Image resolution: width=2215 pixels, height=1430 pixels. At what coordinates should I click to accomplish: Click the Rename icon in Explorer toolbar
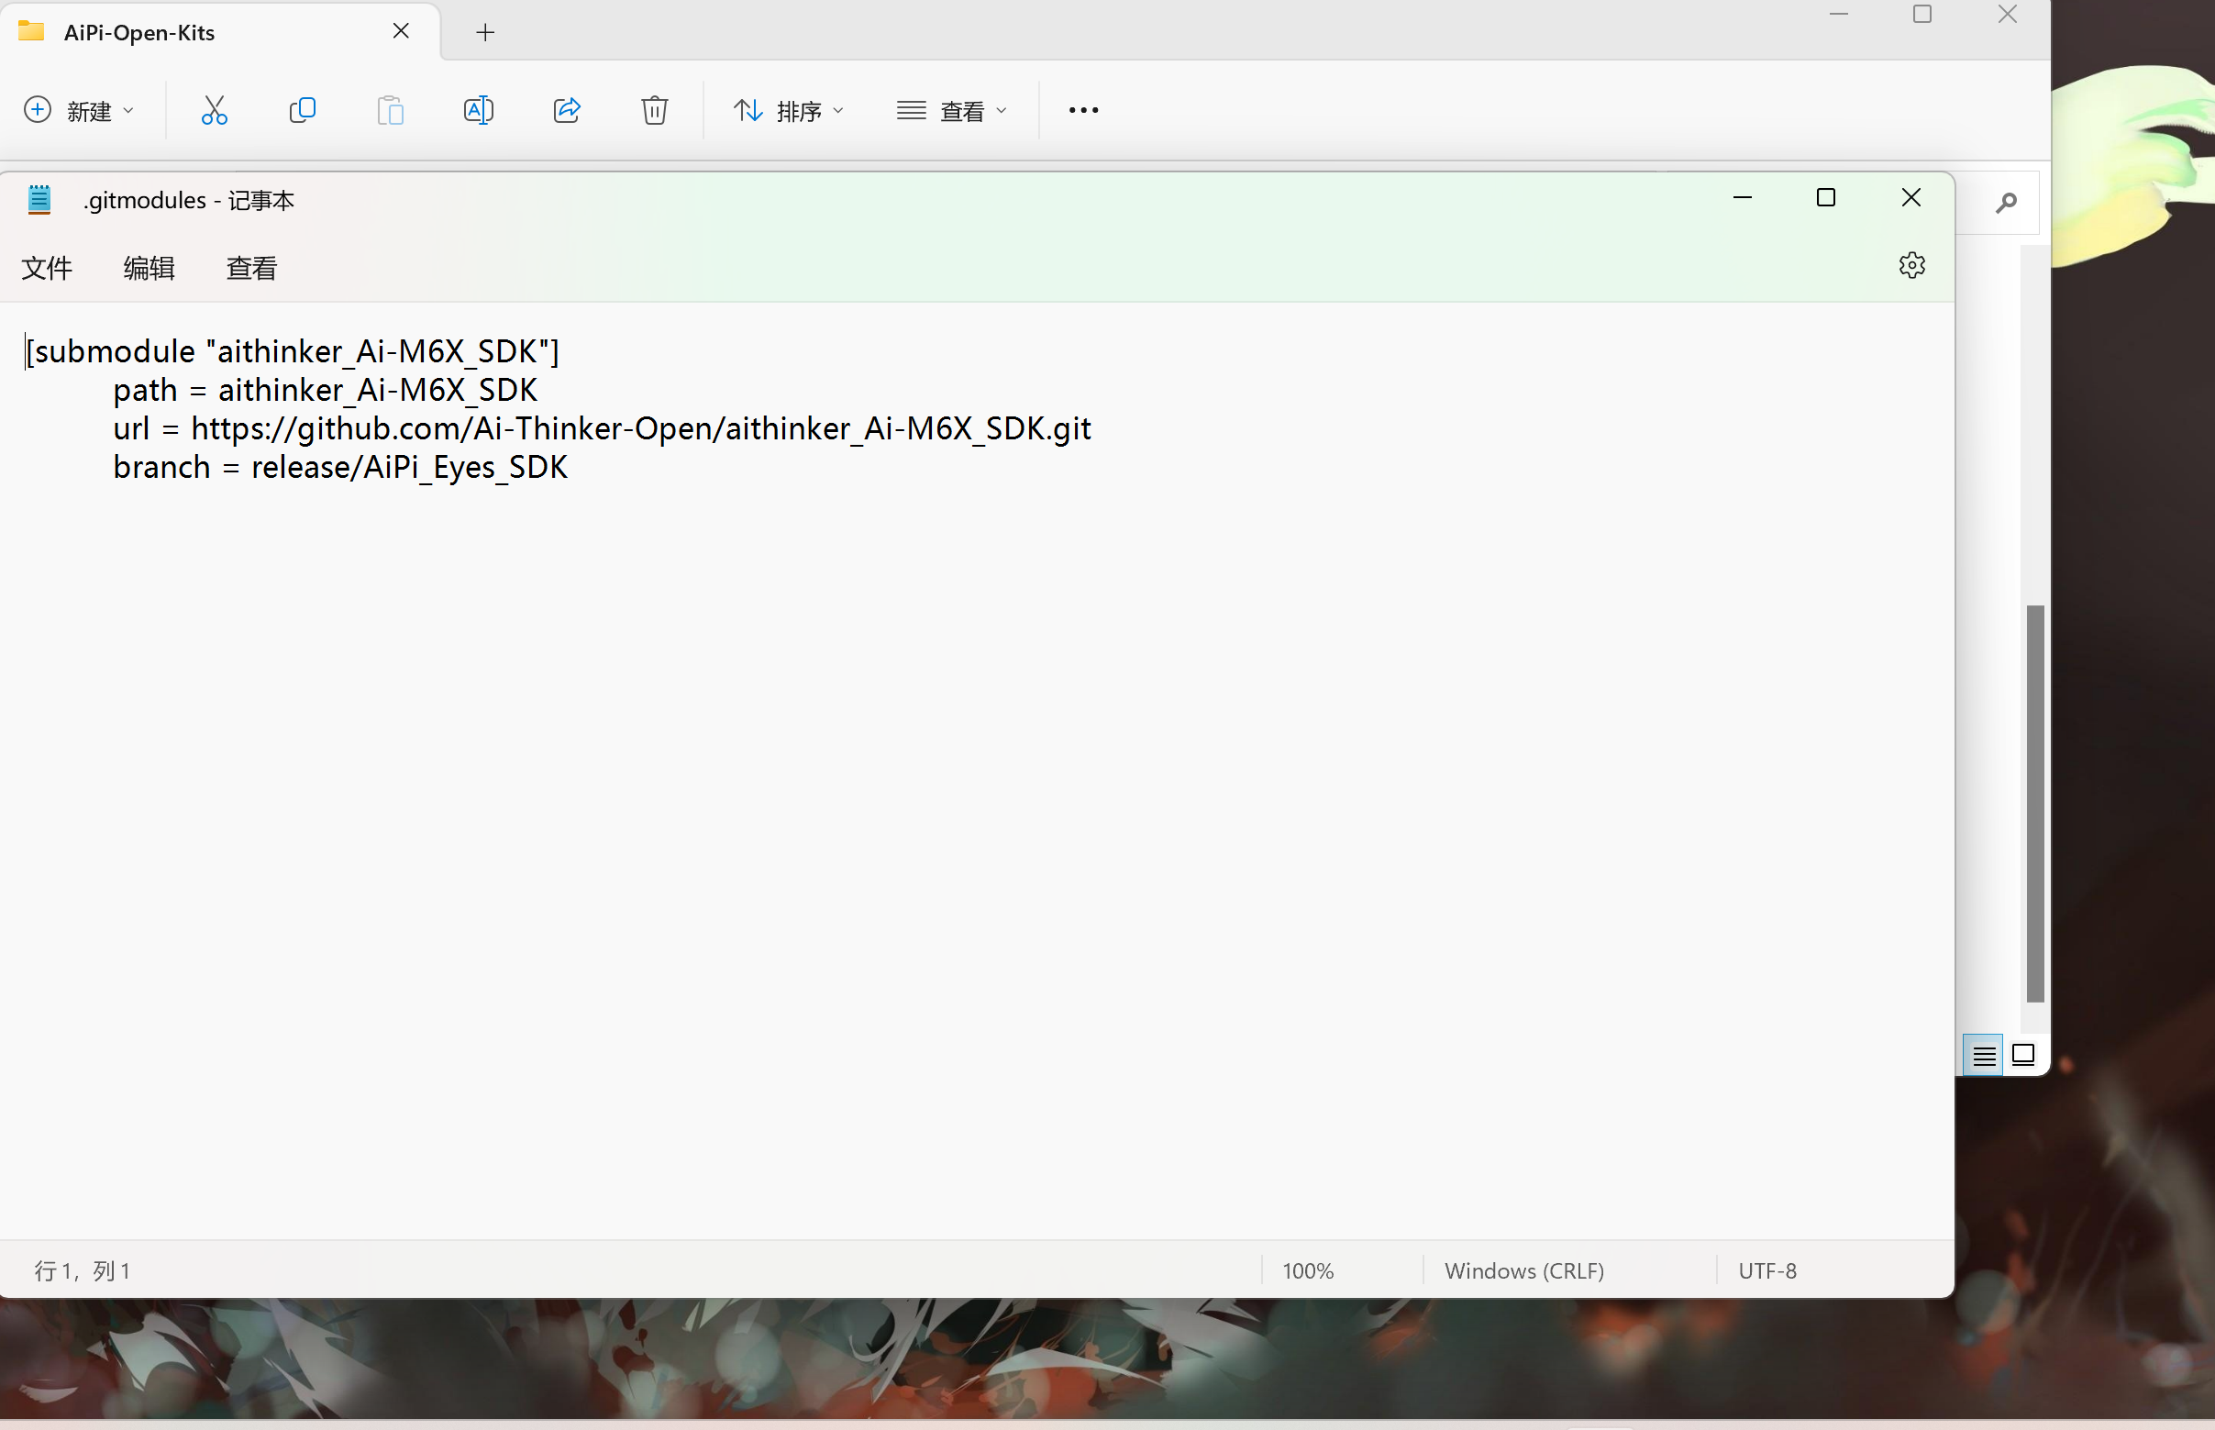point(478,110)
